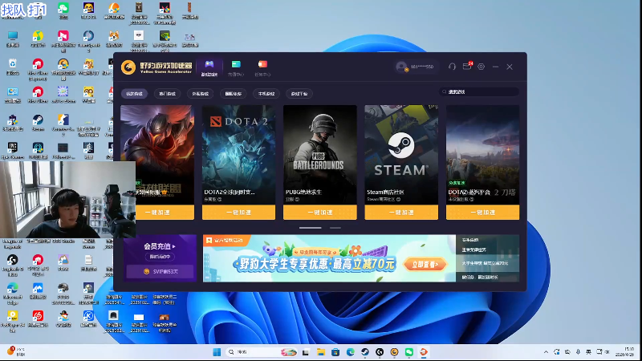This screenshot has height=361, width=642.
Task: Select 王者荣耀世界 entry in banner list
Action: click(487, 249)
